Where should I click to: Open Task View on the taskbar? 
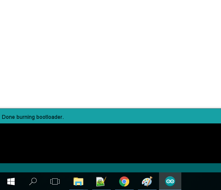tap(55, 181)
